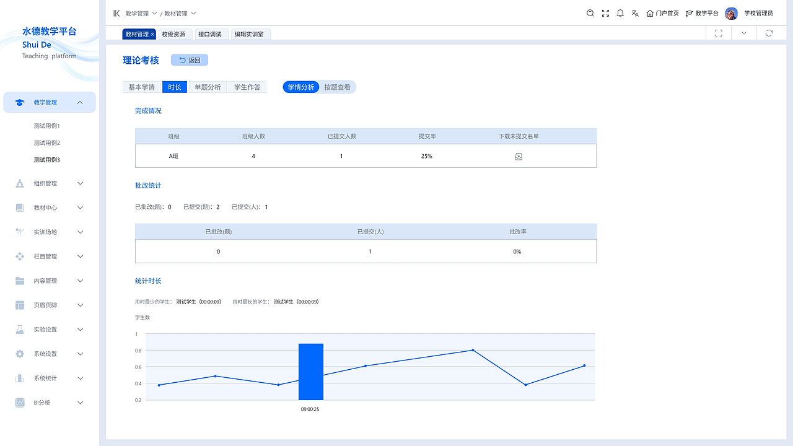Download the unsubmitted list for A班
This screenshot has height=446, width=793.
click(x=519, y=156)
